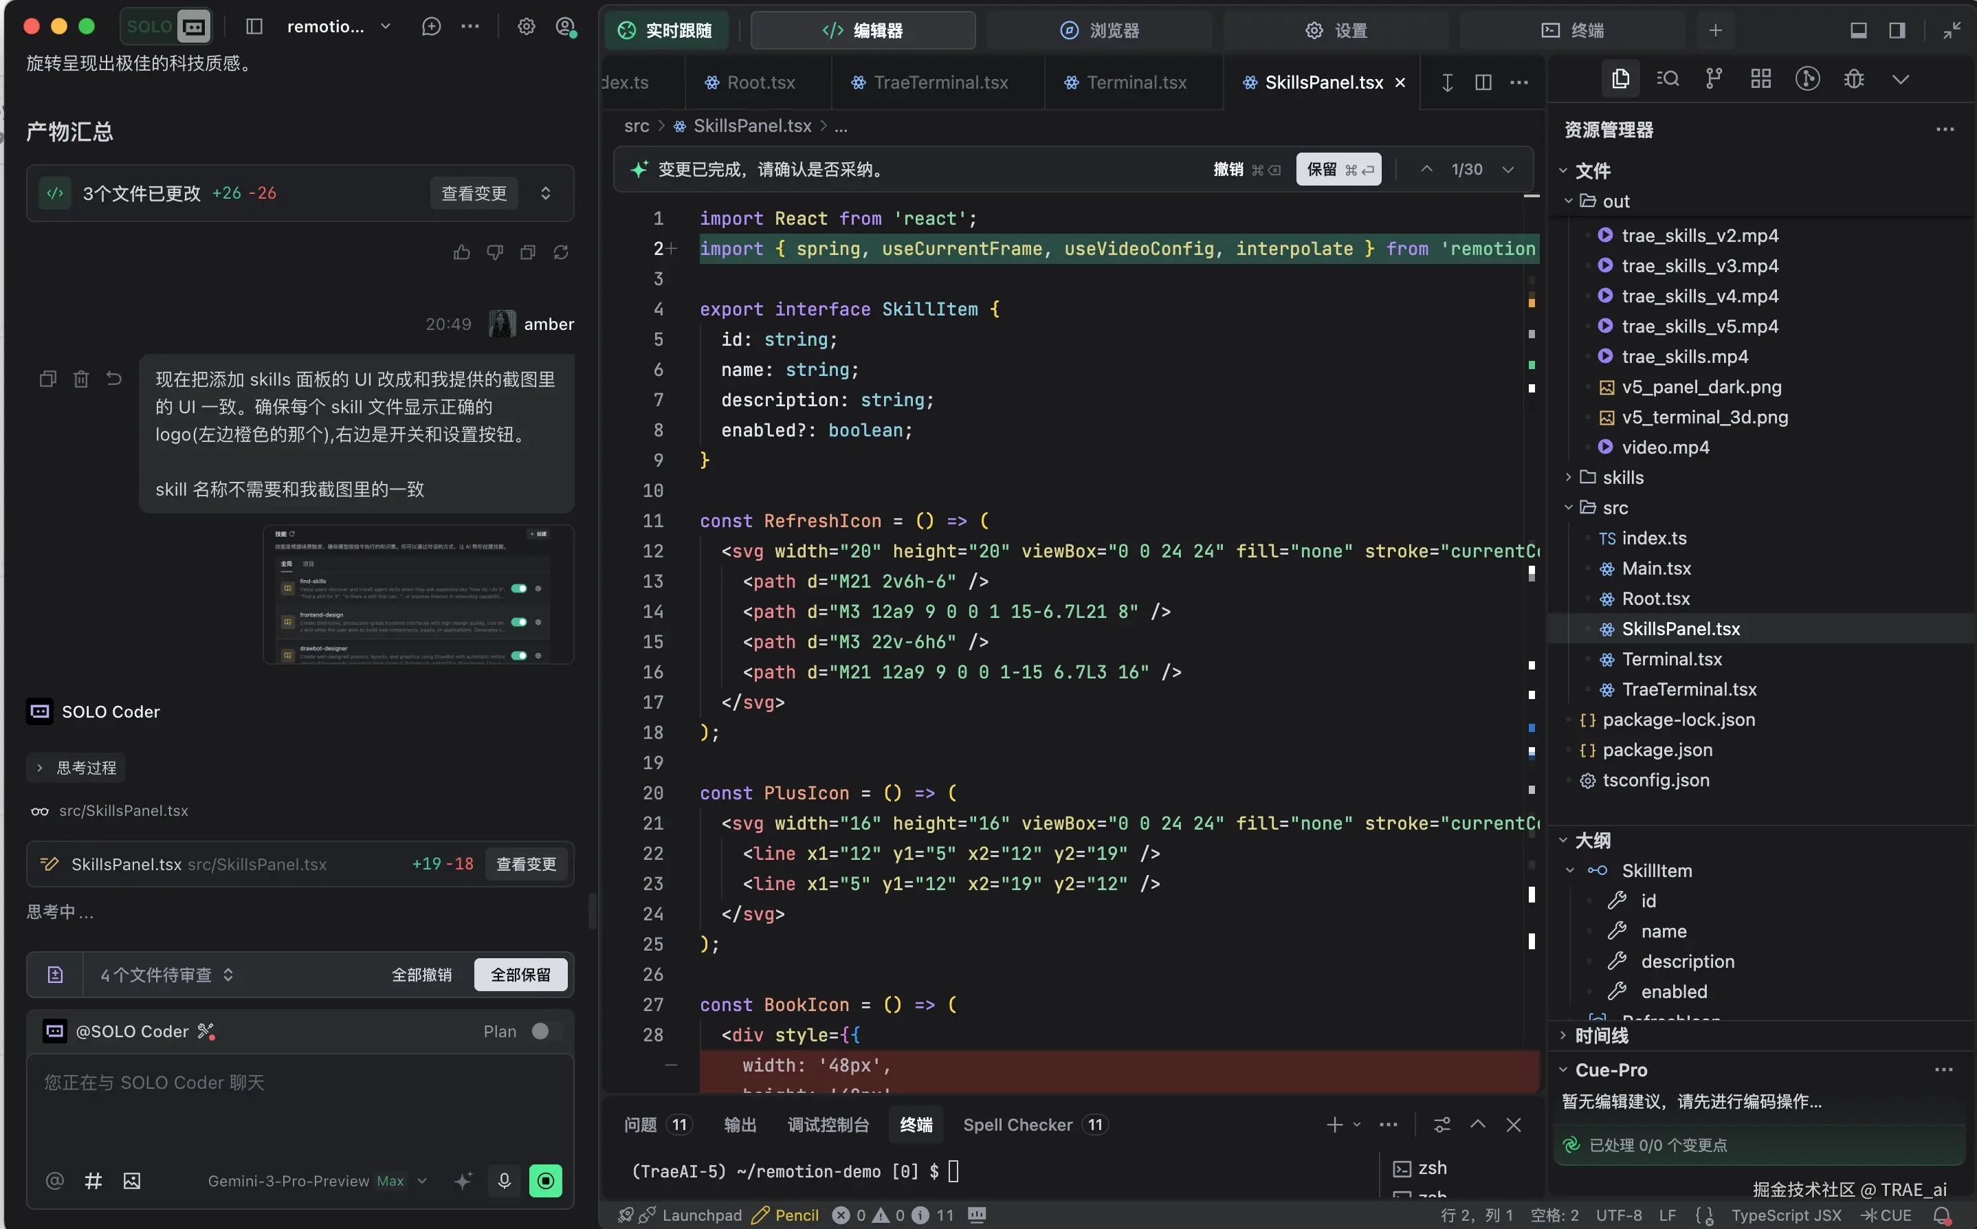The width and height of the screenshot is (1977, 1229).
Task: Toggle the left sidebar panel icon
Action: point(254,27)
